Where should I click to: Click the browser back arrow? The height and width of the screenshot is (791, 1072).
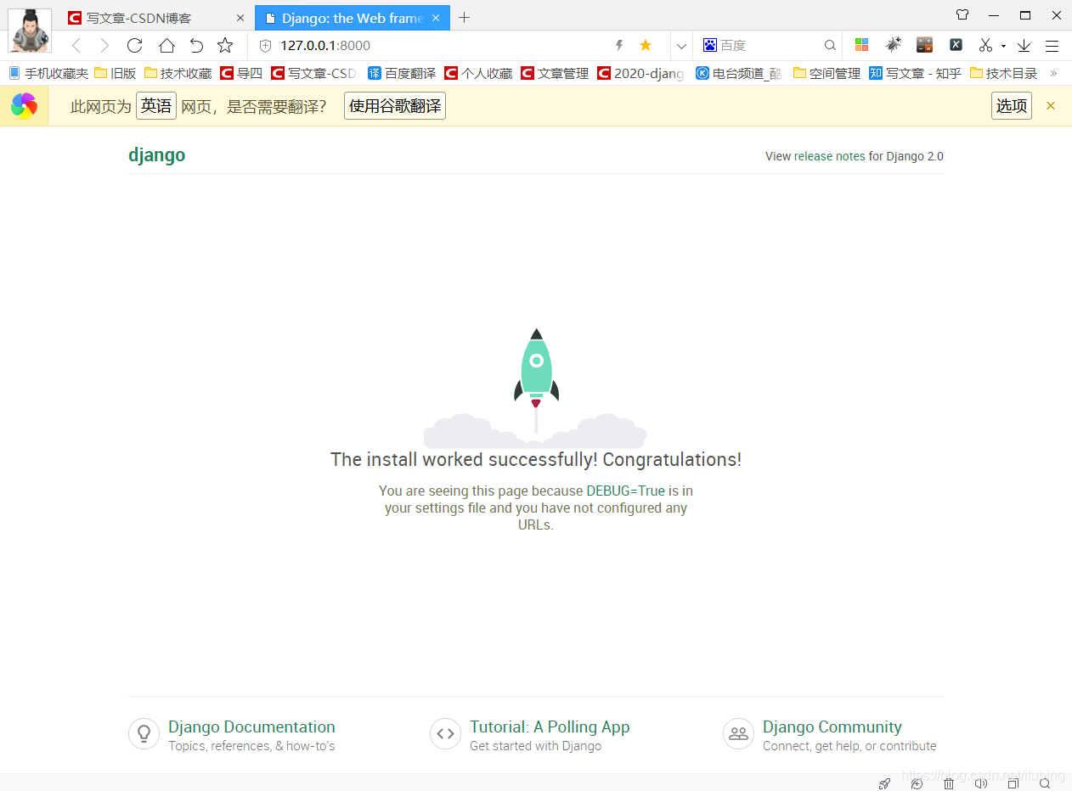(x=76, y=46)
